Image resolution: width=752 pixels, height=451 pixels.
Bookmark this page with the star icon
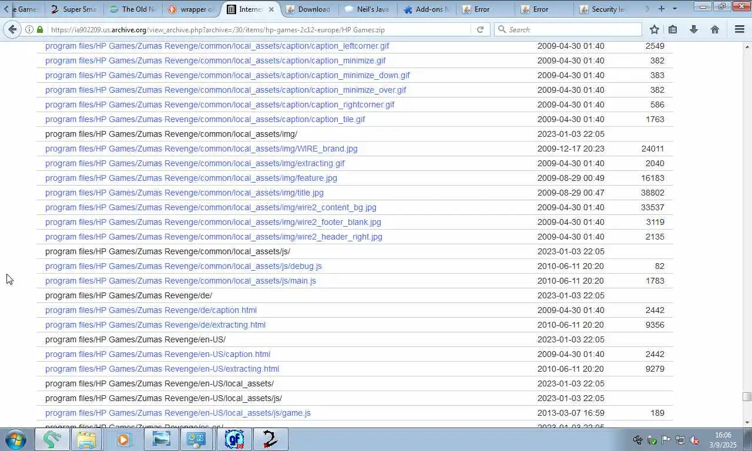point(654,29)
